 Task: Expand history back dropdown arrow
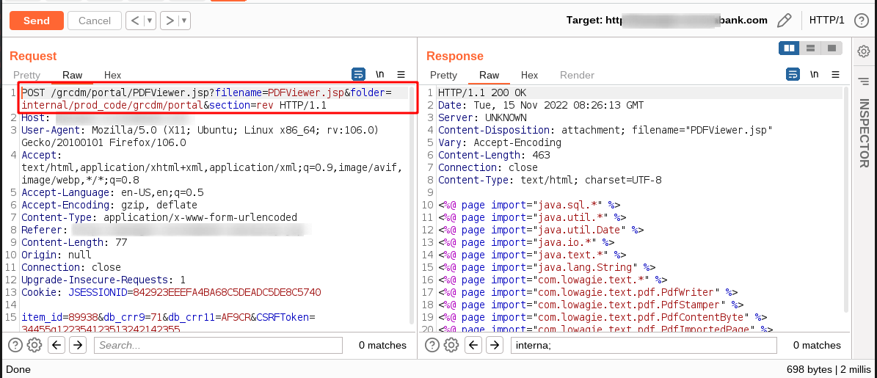149,21
